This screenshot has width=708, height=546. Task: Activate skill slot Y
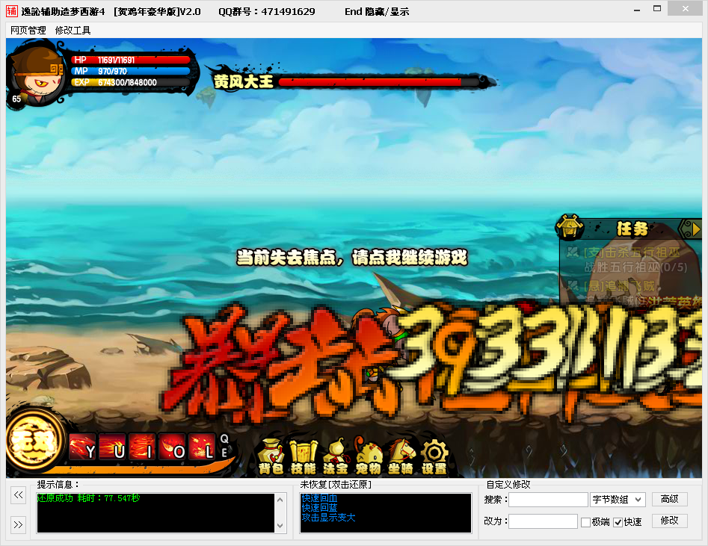[82, 447]
